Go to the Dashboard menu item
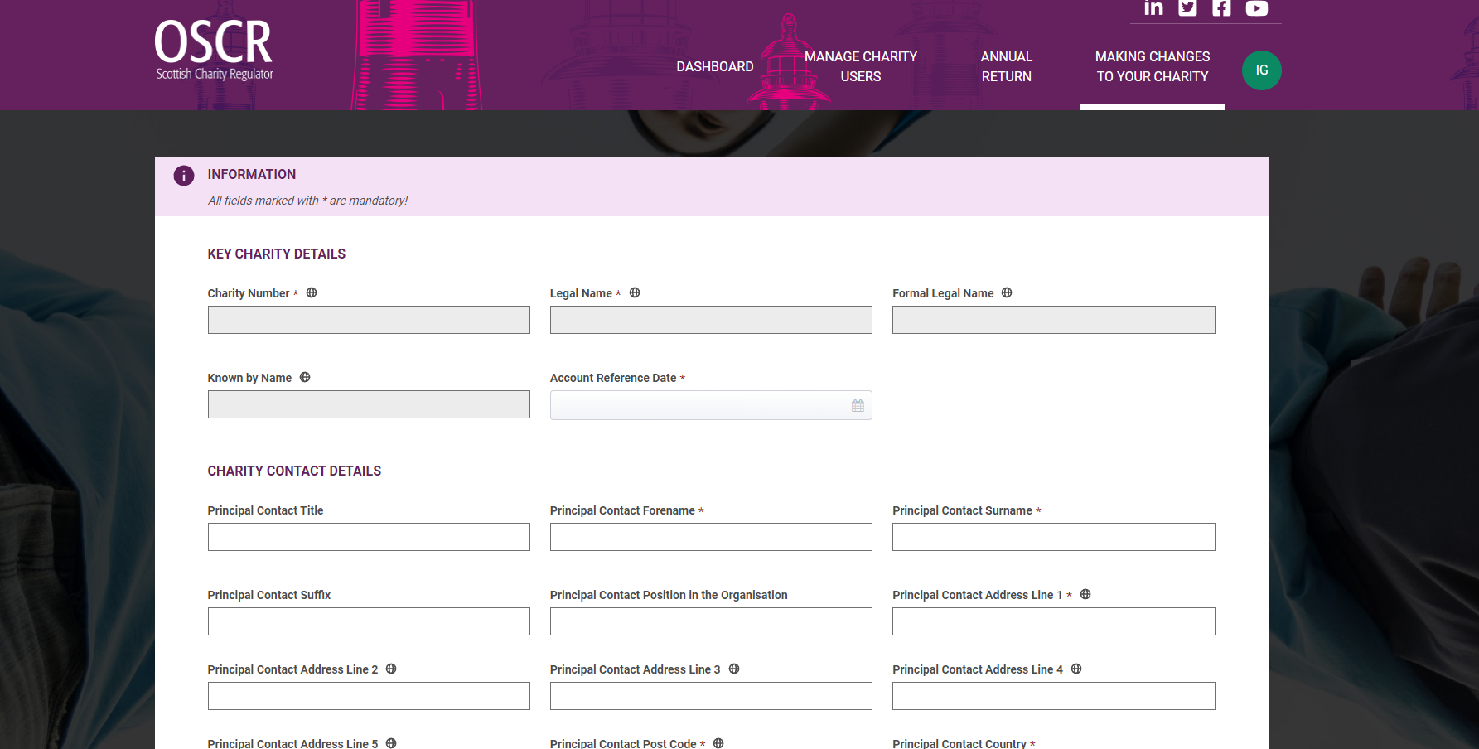1479x749 pixels. coord(715,66)
